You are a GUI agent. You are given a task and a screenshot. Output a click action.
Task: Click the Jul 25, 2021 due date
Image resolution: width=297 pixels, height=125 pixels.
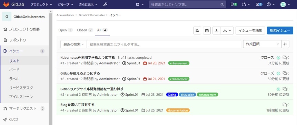[152, 110]
